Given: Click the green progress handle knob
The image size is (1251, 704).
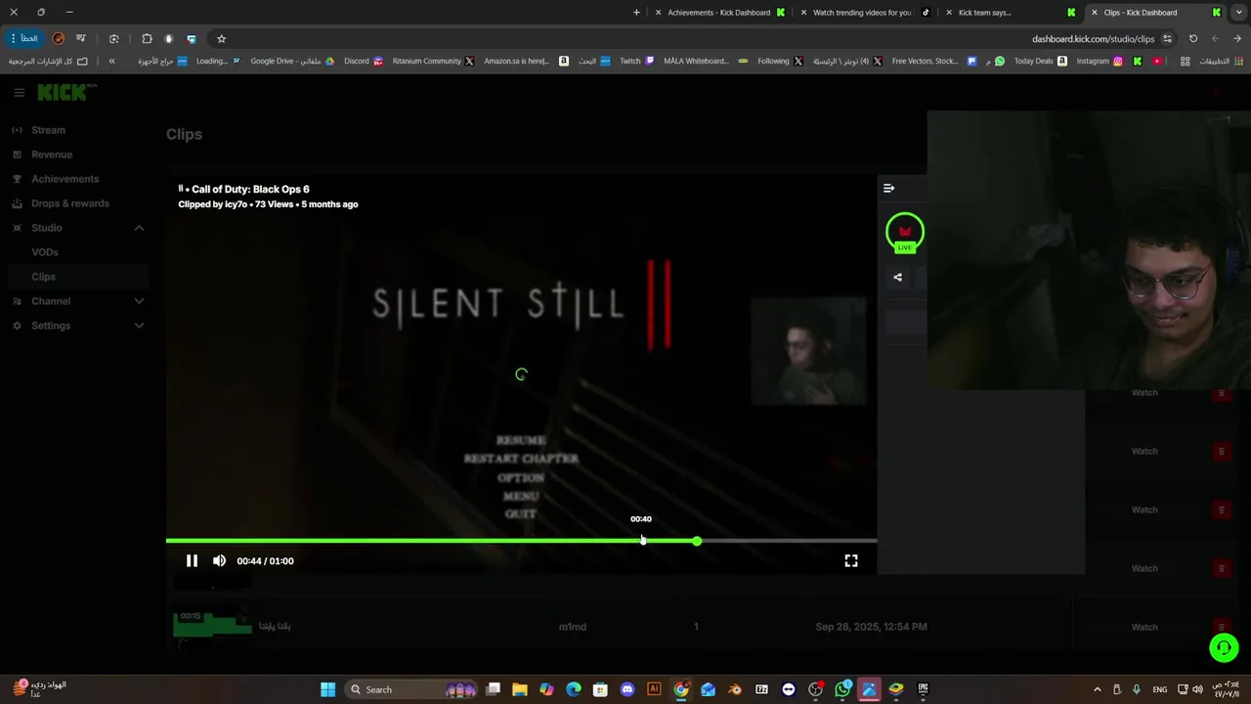Looking at the screenshot, I should pos(697,541).
